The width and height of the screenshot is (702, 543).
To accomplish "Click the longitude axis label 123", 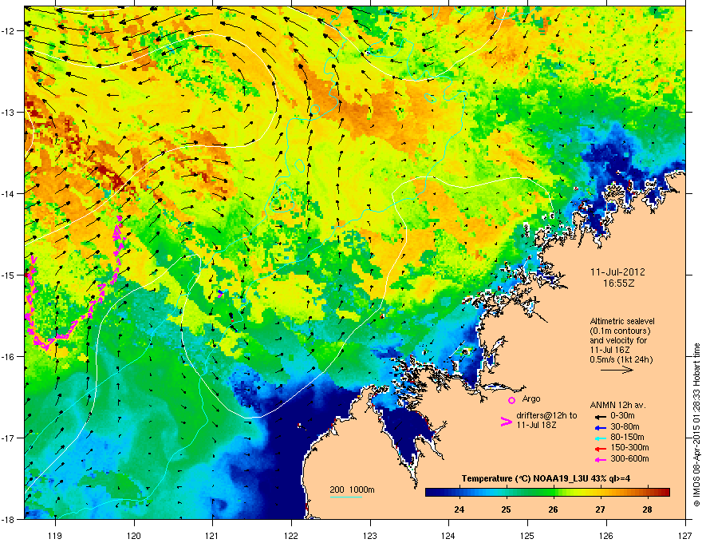I will click(x=370, y=535).
